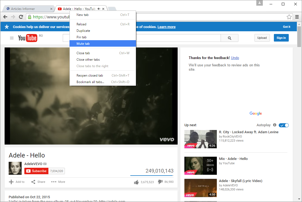The height and width of the screenshot is (202, 302).
Task: Click the green padlock security icon
Action: (x=29, y=17)
